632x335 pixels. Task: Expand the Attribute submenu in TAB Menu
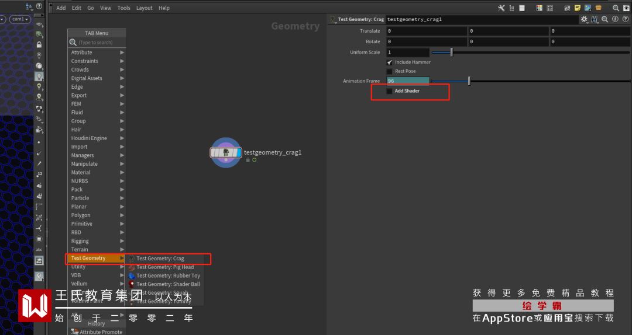[x=97, y=53]
